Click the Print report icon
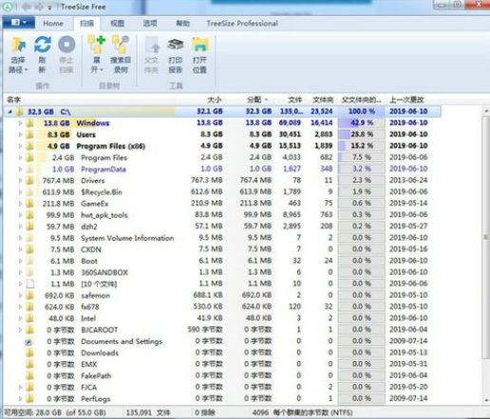Image resolution: width=490 pixels, height=419 pixels. 176,45
